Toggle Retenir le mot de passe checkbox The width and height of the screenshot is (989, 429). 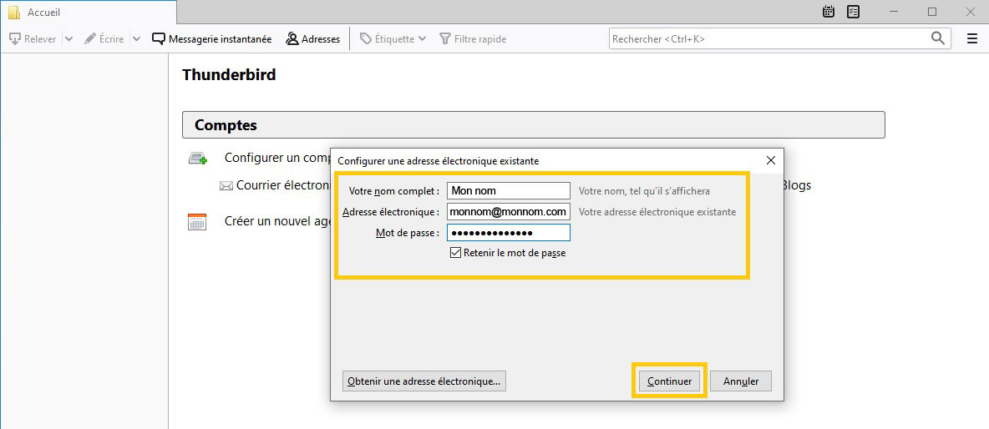[x=455, y=253]
